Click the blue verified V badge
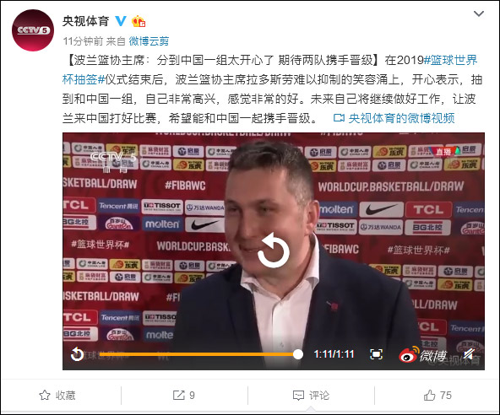 tap(121, 21)
